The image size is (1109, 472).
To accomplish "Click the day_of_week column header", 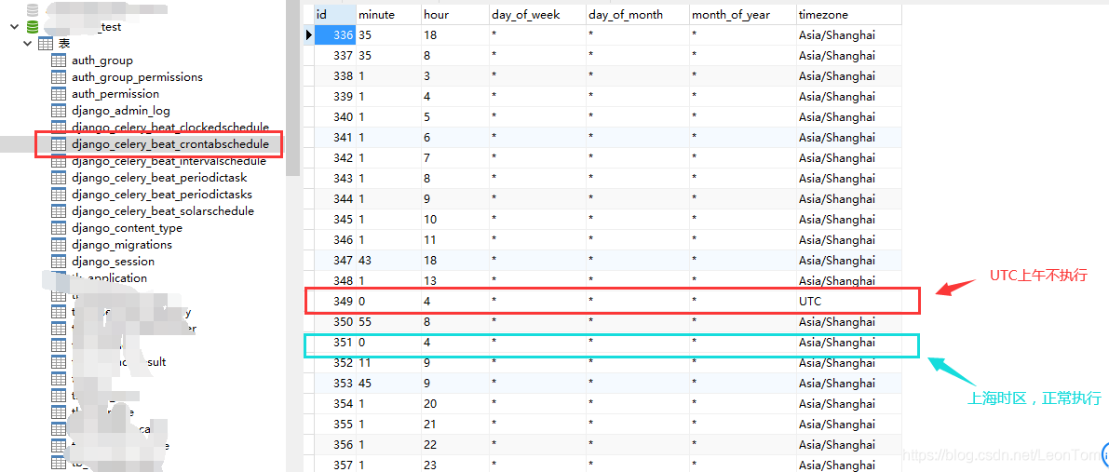I will tap(537, 14).
